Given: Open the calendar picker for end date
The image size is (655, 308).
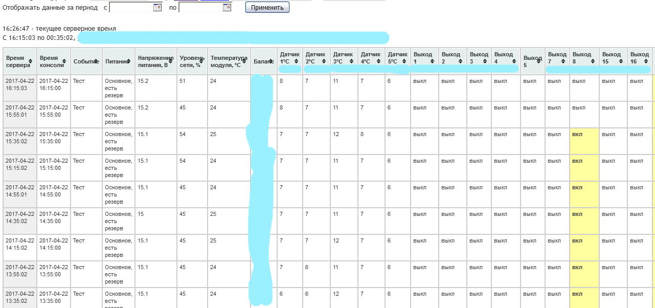Looking at the screenshot, I should [x=227, y=8].
